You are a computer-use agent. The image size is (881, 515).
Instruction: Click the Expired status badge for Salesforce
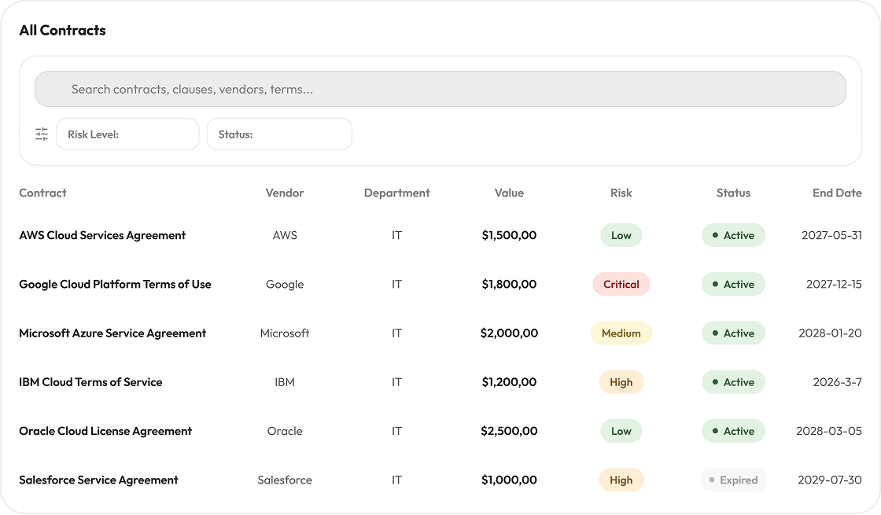coord(733,480)
